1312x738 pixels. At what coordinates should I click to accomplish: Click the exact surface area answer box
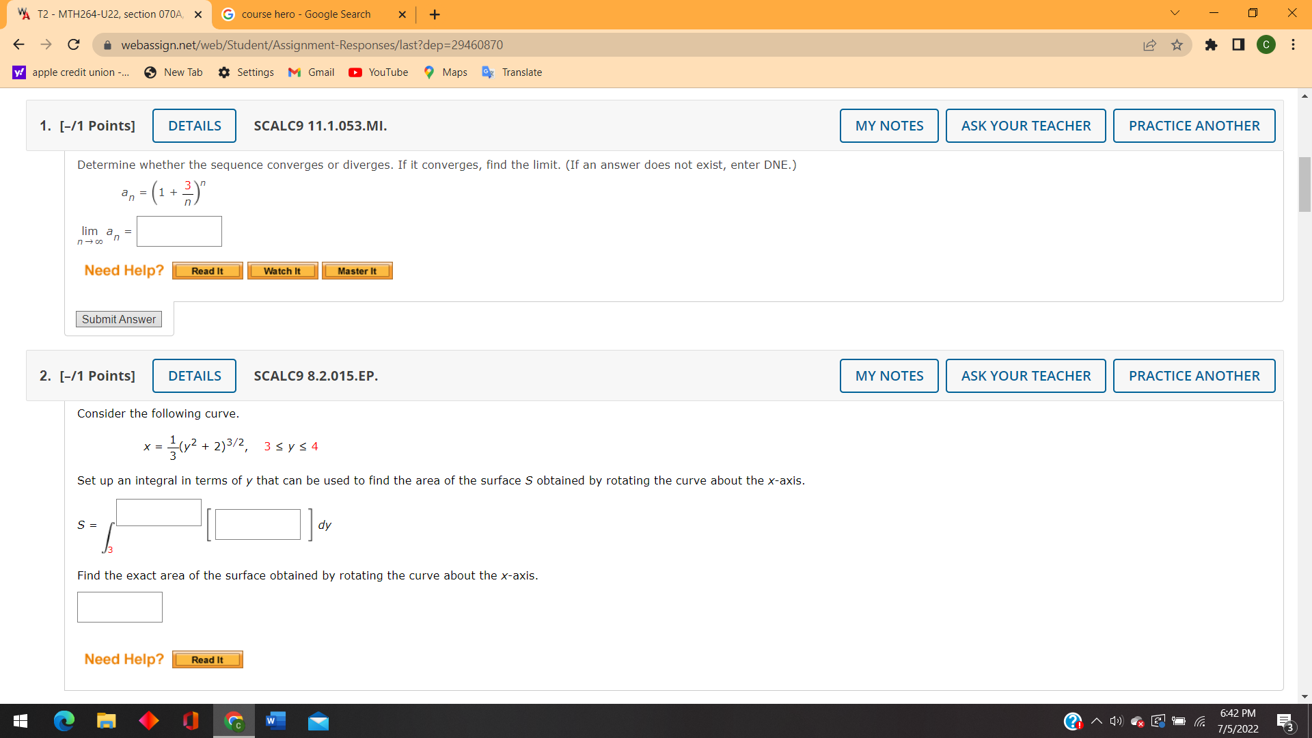point(120,607)
